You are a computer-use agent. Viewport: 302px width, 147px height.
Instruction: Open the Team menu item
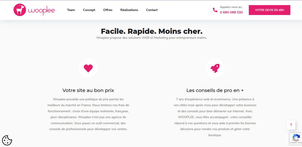point(71,10)
